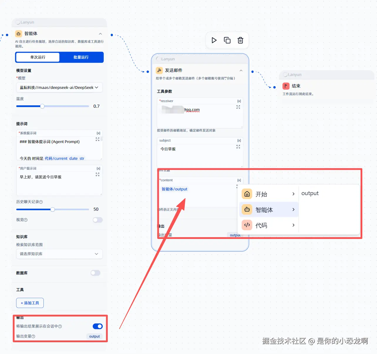The width and height of the screenshot is (377, 354).
Task: Click into the receiver email input field
Action: (x=200, y=116)
